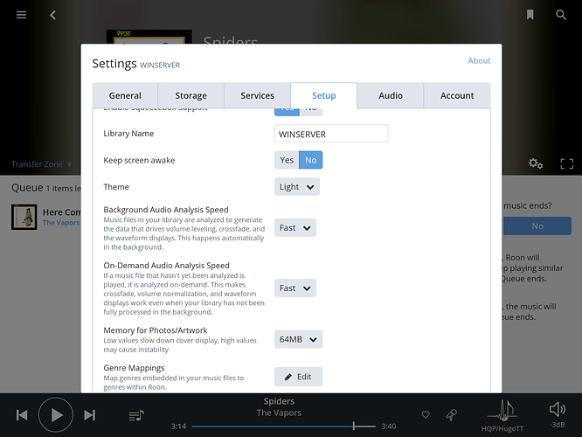Click the 3:14 elapsed time text
This screenshot has width=582, height=437.
(178, 427)
